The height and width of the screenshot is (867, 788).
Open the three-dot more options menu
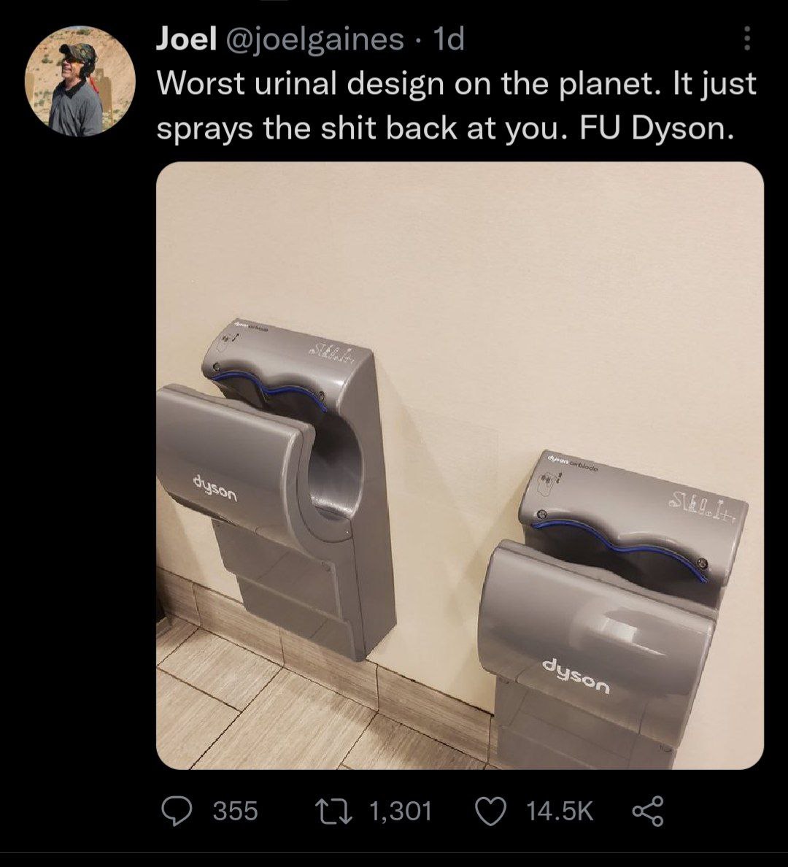(746, 39)
